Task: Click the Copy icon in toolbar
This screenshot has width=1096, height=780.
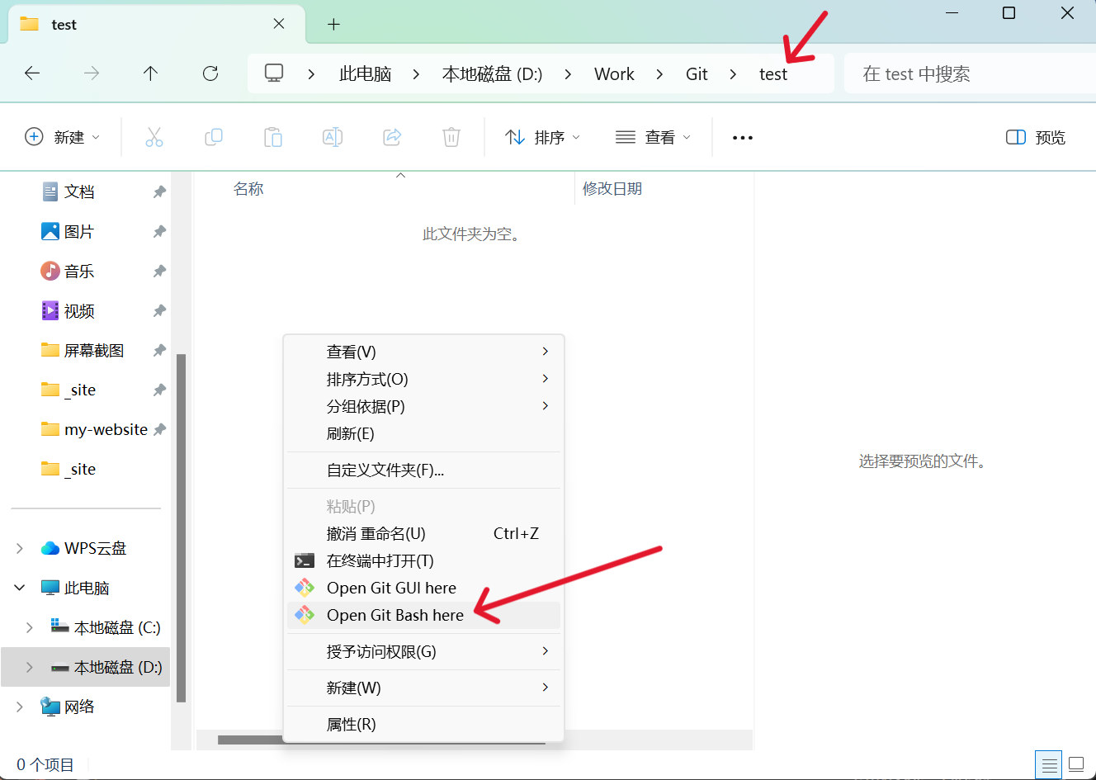Action: point(214,137)
